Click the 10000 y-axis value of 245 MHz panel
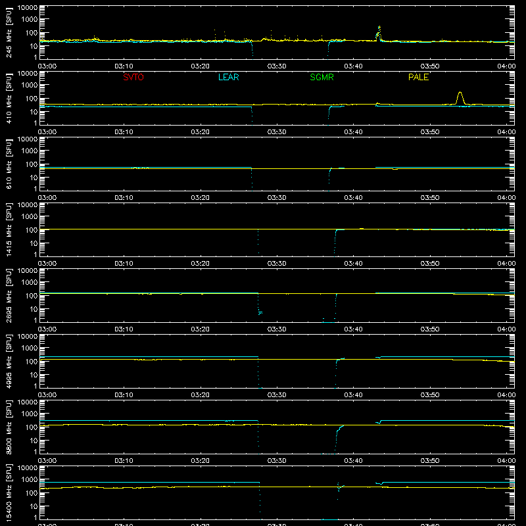The image size is (526, 526). [x=28, y=8]
